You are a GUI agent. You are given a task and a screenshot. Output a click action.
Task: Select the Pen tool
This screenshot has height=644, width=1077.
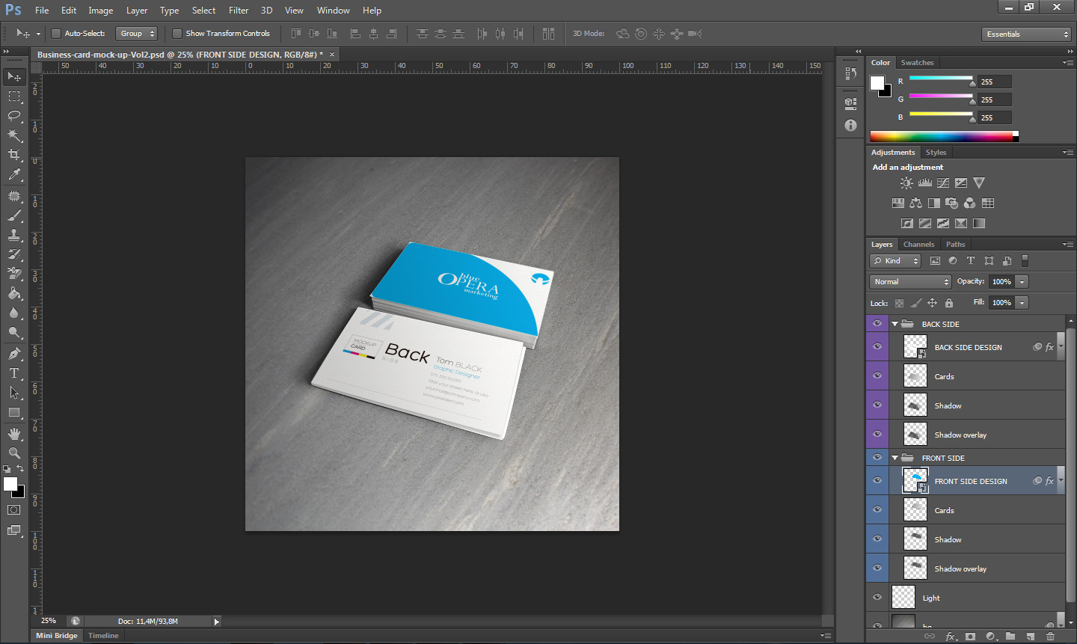pyautogui.click(x=14, y=353)
